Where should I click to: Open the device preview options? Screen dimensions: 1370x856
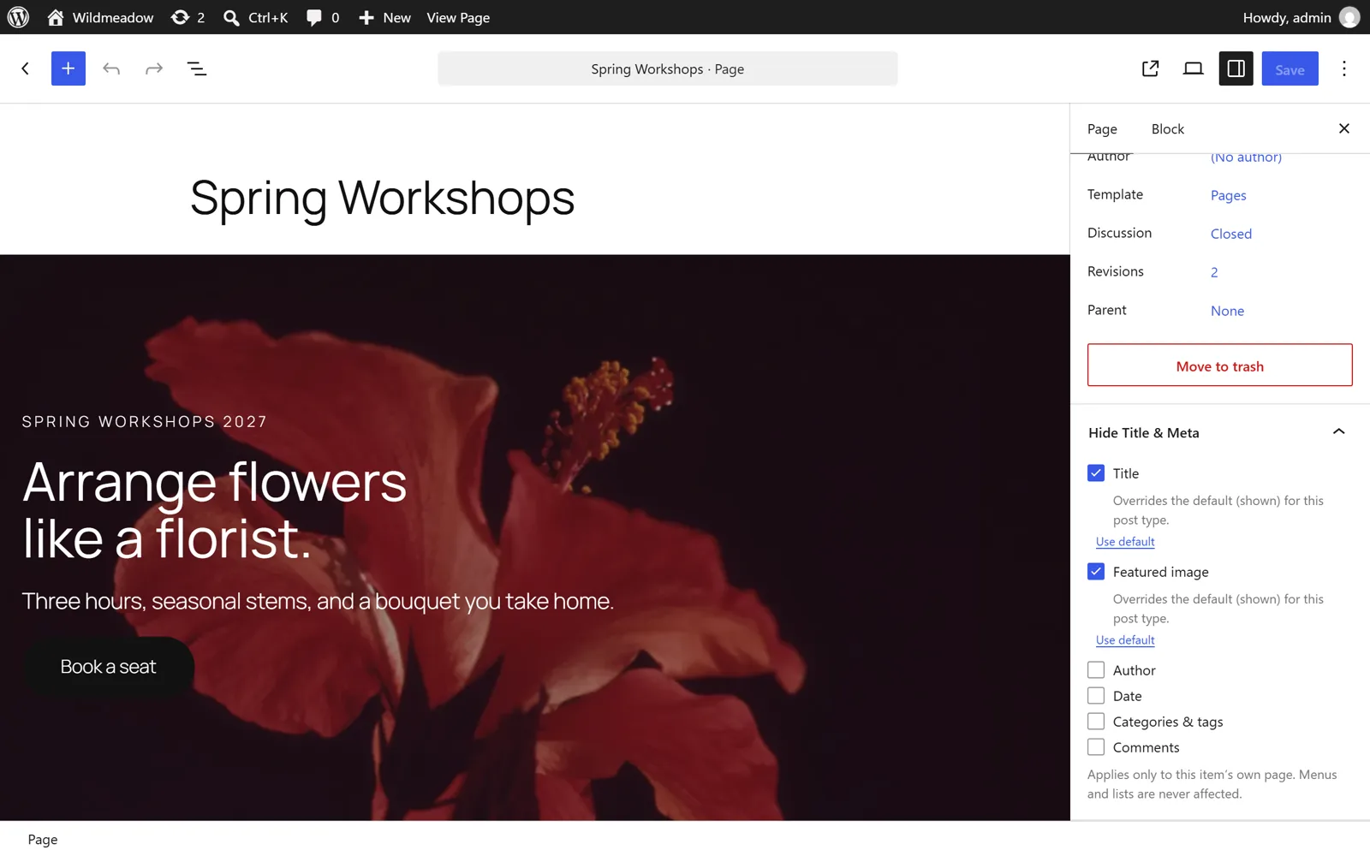point(1194,68)
